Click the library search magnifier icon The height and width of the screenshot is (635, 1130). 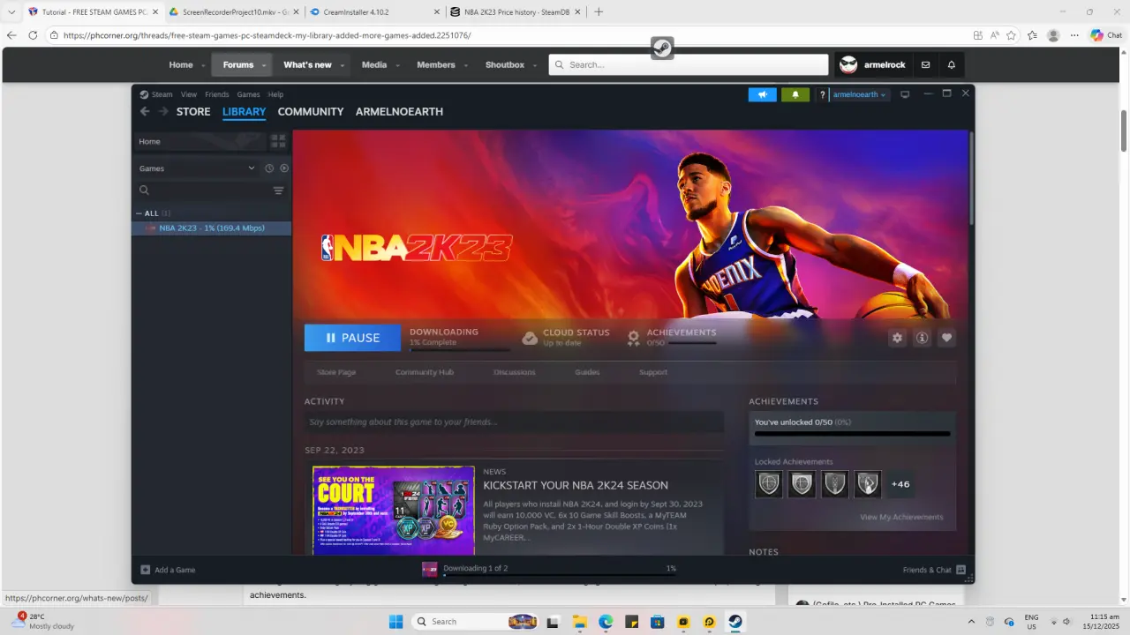pyautogui.click(x=144, y=190)
